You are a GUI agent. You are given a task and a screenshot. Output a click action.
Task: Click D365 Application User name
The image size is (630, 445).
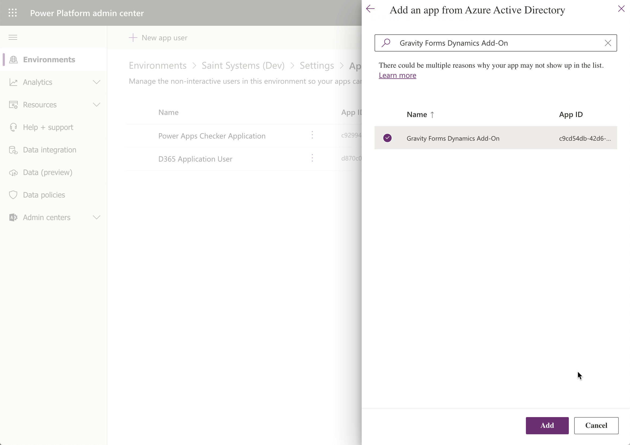pyautogui.click(x=195, y=159)
